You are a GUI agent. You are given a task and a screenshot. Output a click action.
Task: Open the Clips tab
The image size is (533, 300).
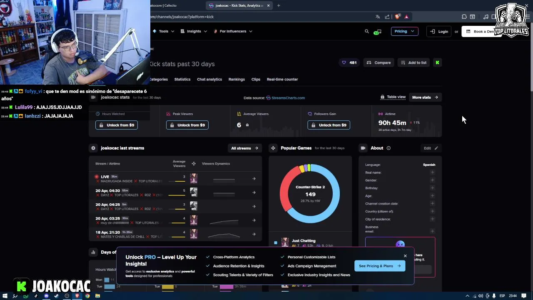256,79
